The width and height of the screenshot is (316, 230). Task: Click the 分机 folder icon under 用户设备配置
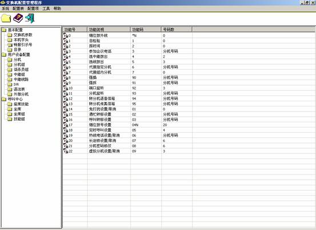pos(10,60)
